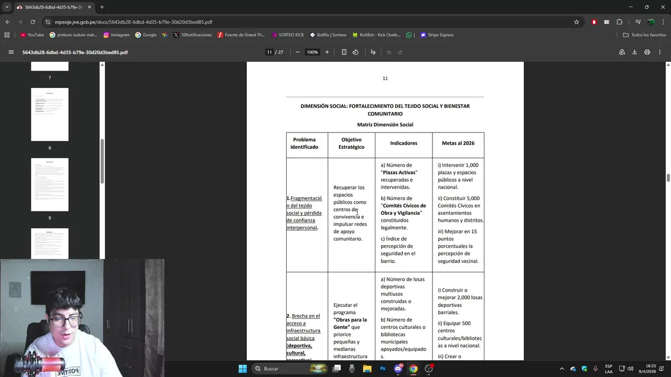
Task: Click the 'Matriz Dimensión Social' heading
Action: pos(385,125)
